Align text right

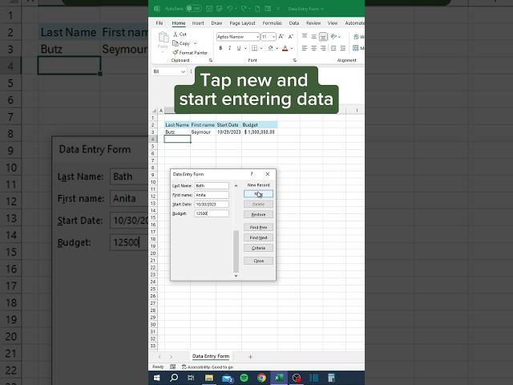click(x=323, y=48)
